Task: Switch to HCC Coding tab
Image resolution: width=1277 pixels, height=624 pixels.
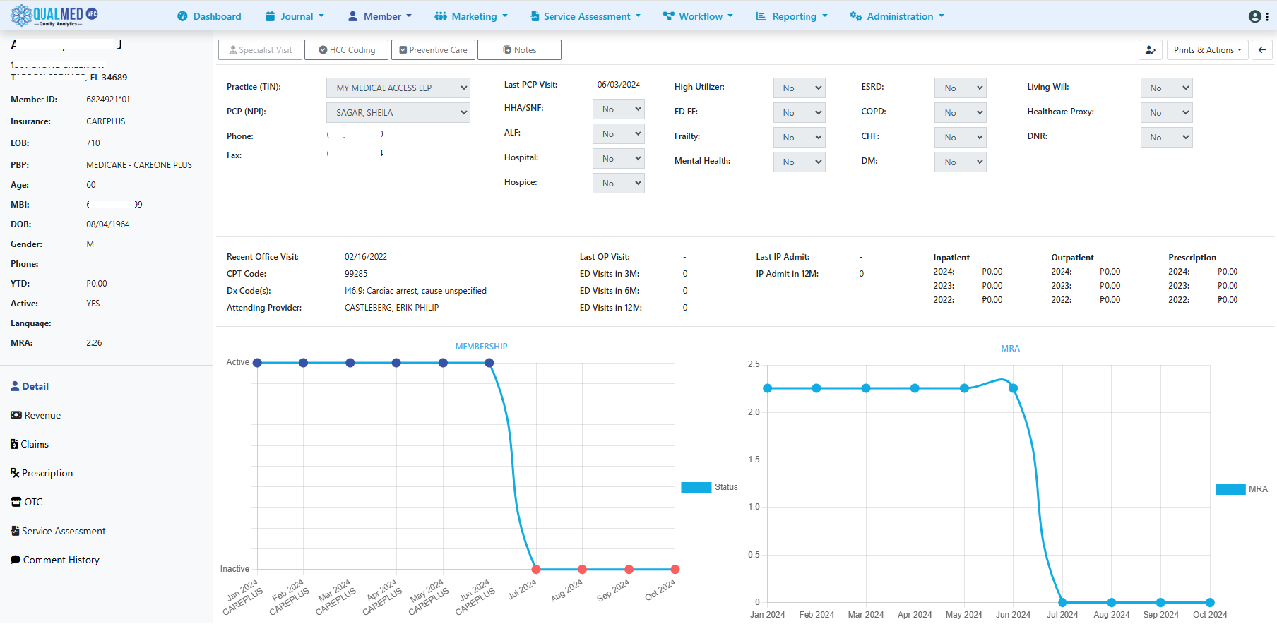Action: [x=346, y=50]
